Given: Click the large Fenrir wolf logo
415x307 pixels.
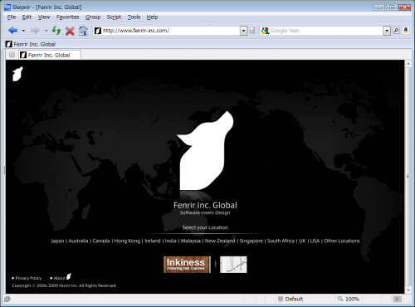Looking at the screenshot, I should click(205, 151).
